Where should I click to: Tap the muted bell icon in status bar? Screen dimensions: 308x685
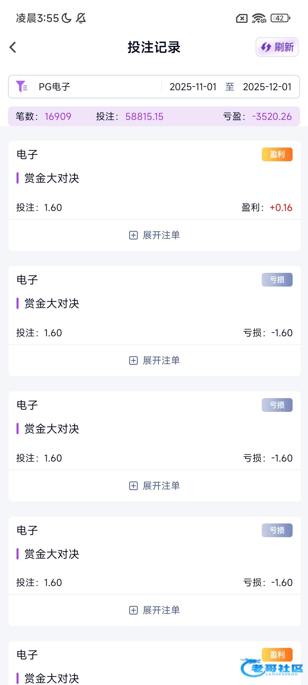[81, 18]
